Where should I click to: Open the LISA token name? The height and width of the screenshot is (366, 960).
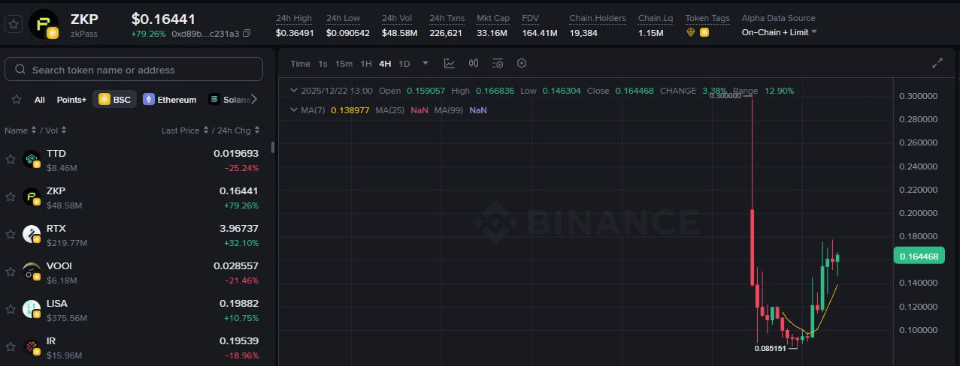tap(57, 303)
